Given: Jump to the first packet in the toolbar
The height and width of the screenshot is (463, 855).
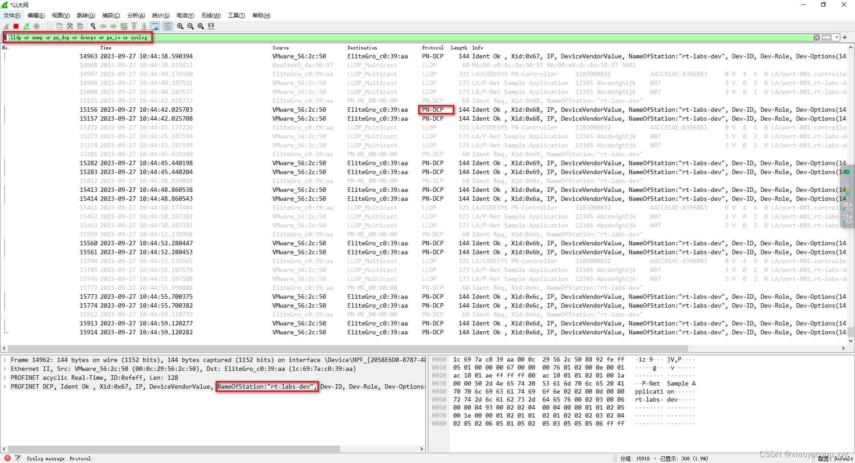Looking at the screenshot, I should click(134, 26).
